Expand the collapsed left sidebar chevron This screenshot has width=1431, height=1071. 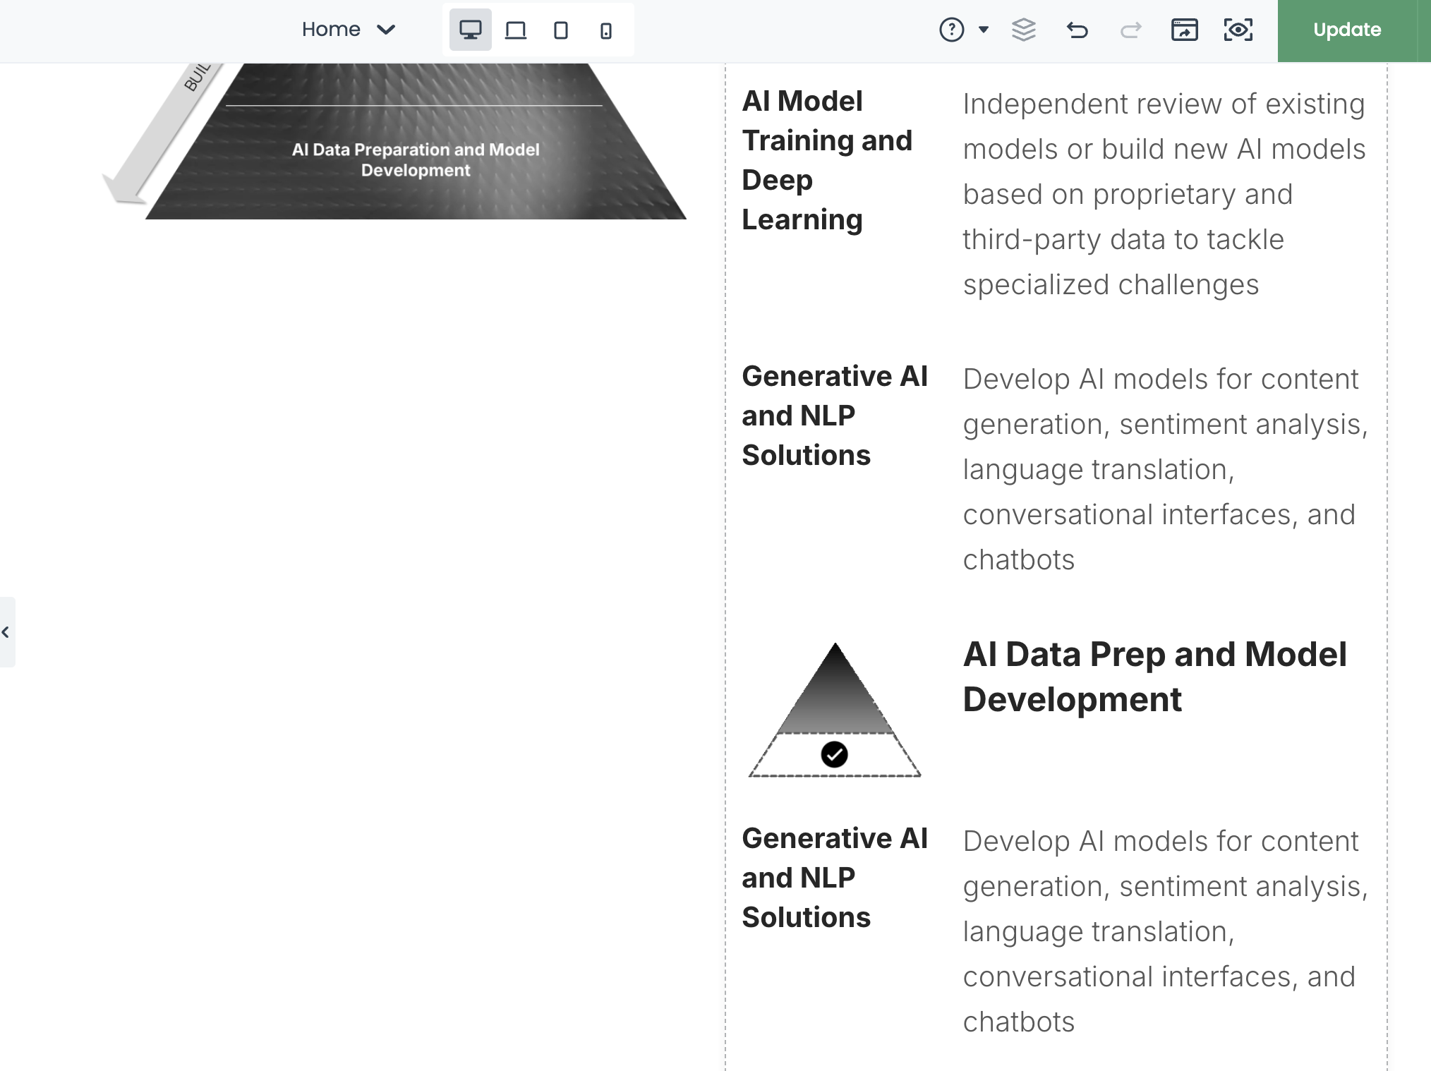click(6, 632)
